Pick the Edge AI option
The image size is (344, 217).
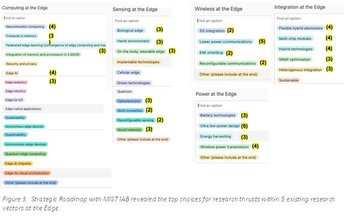[x=11, y=73]
